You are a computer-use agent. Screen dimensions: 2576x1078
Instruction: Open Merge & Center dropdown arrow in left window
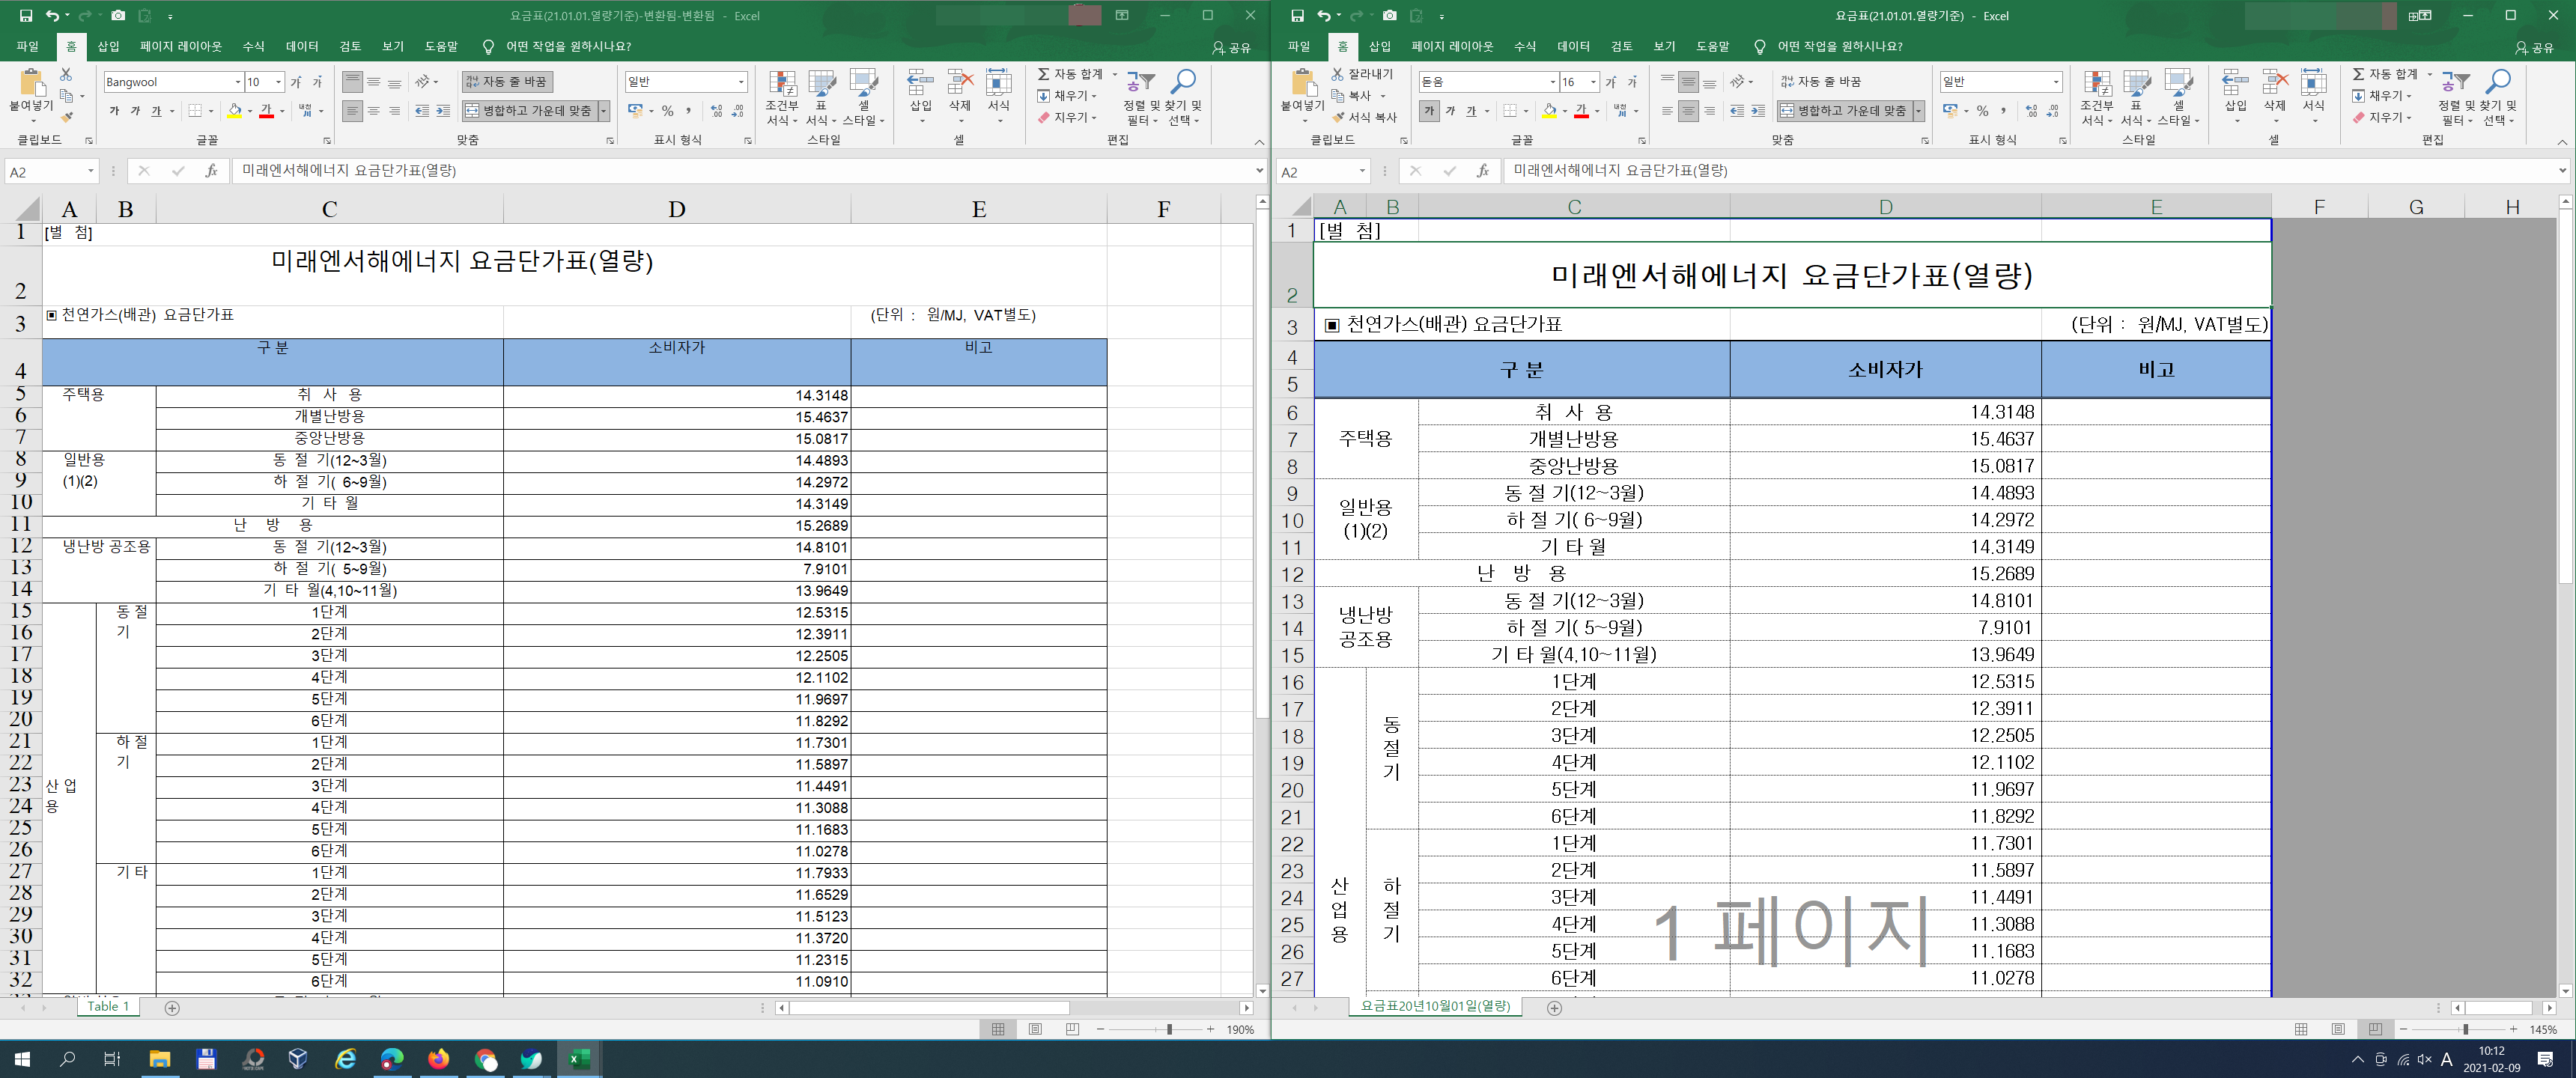(604, 111)
